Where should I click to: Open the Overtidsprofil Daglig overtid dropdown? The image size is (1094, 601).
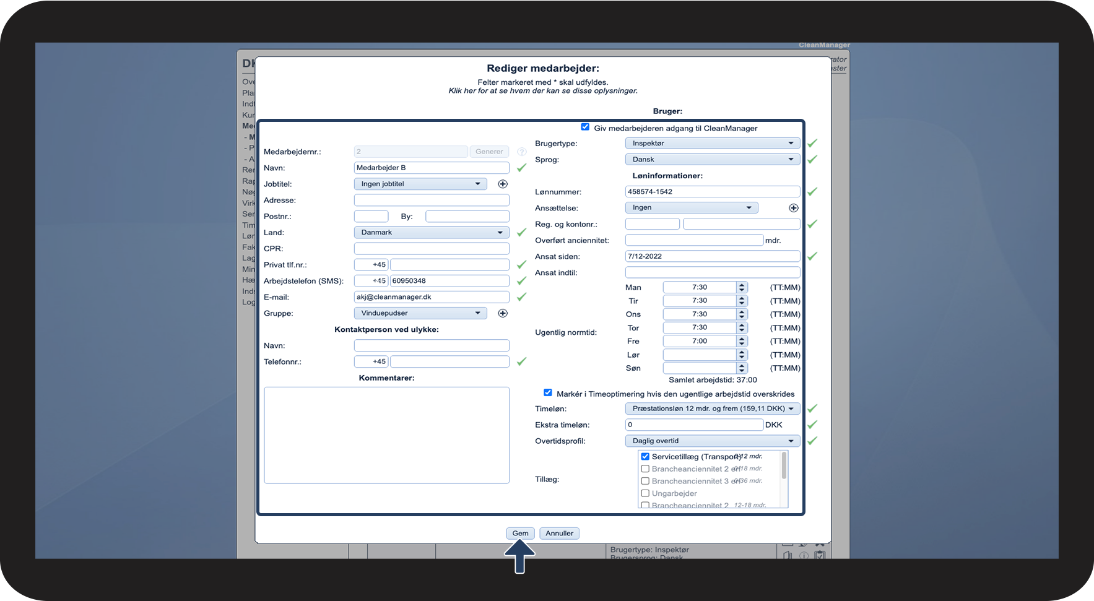[x=712, y=441]
